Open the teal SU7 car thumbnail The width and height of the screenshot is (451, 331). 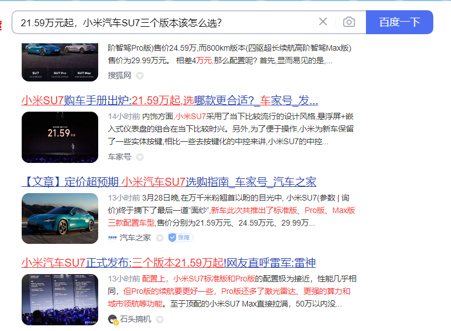coord(60,218)
